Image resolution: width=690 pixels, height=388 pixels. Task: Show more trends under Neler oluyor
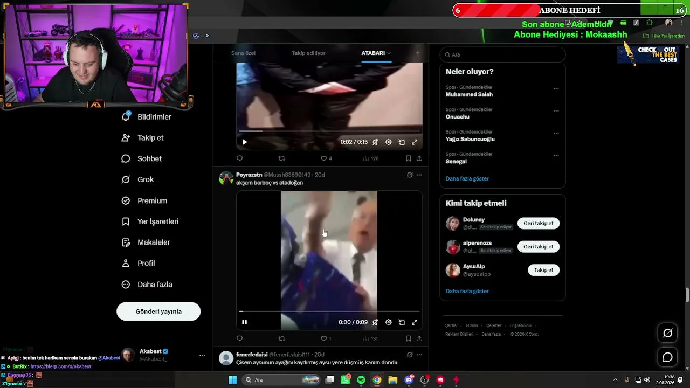click(x=467, y=178)
